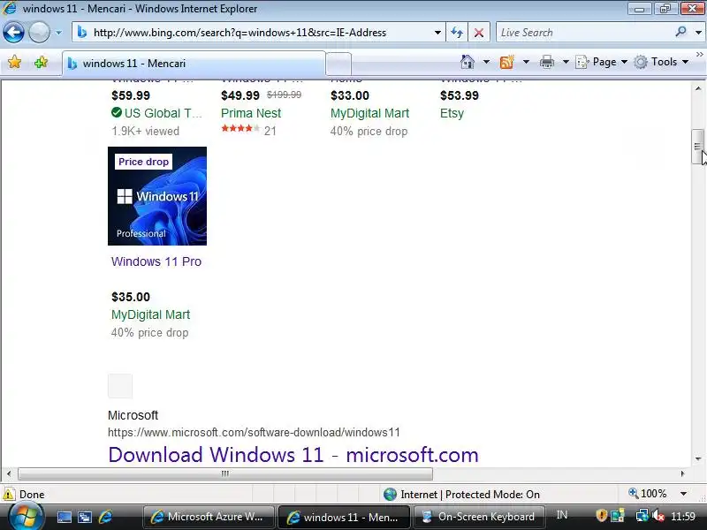Open a new blank tab
The image size is (707, 530).
click(x=338, y=64)
